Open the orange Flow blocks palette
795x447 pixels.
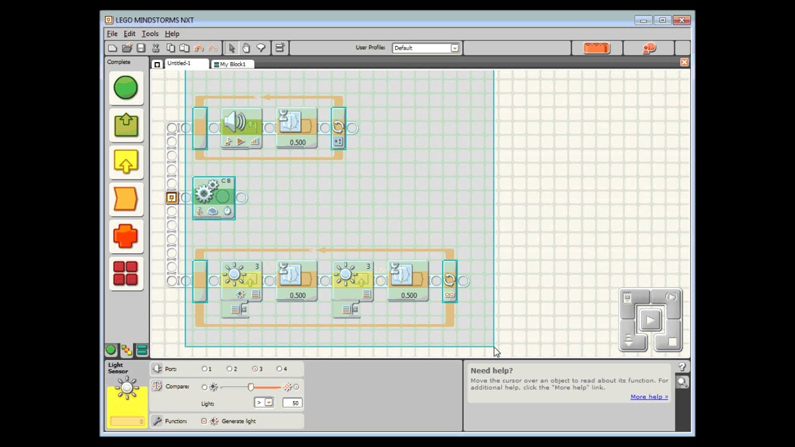125,199
